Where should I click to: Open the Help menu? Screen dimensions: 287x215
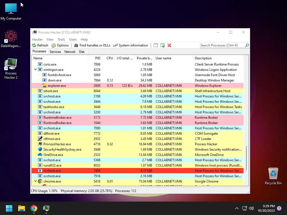click(x=84, y=39)
